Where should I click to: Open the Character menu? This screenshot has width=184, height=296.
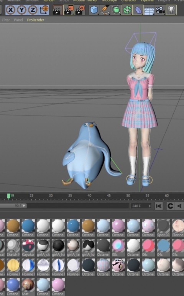click(x=128, y=1)
